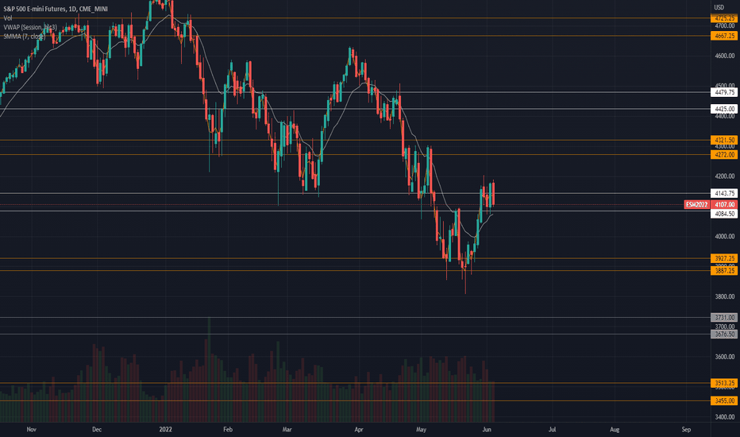The image size is (740, 437).
Task: Click the May label on time axis
Action: pos(422,429)
